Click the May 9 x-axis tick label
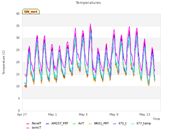Screen dimensions: 177x133 click(x=114, y=114)
